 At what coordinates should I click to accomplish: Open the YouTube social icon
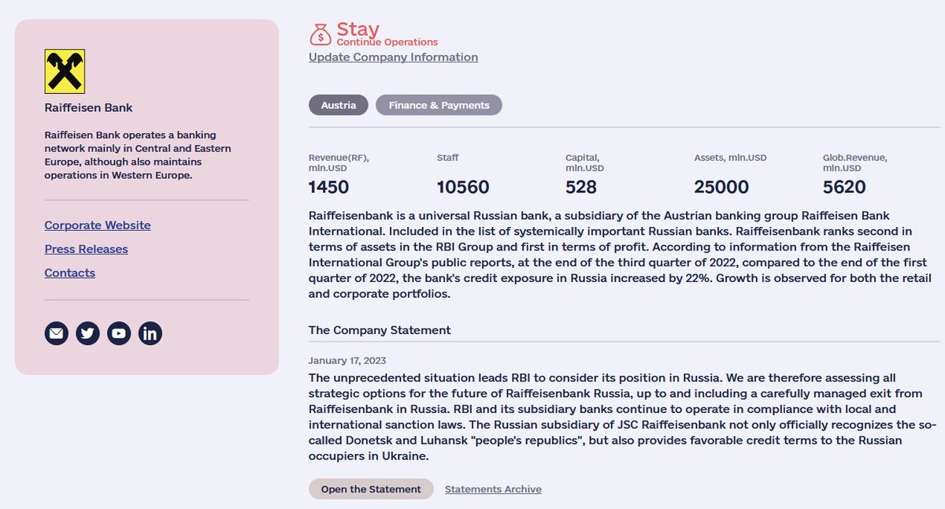pos(119,333)
